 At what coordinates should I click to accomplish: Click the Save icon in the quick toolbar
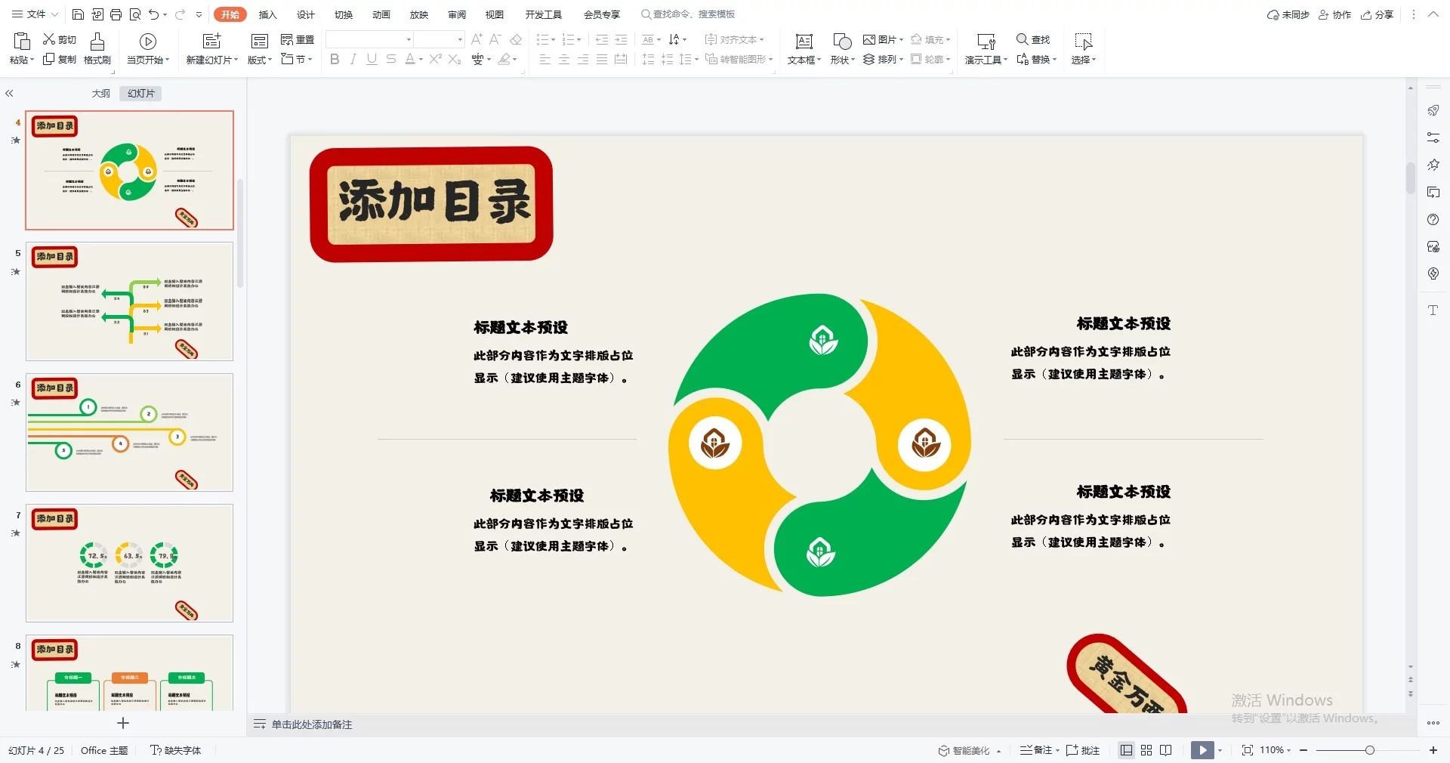(x=78, y=14)
